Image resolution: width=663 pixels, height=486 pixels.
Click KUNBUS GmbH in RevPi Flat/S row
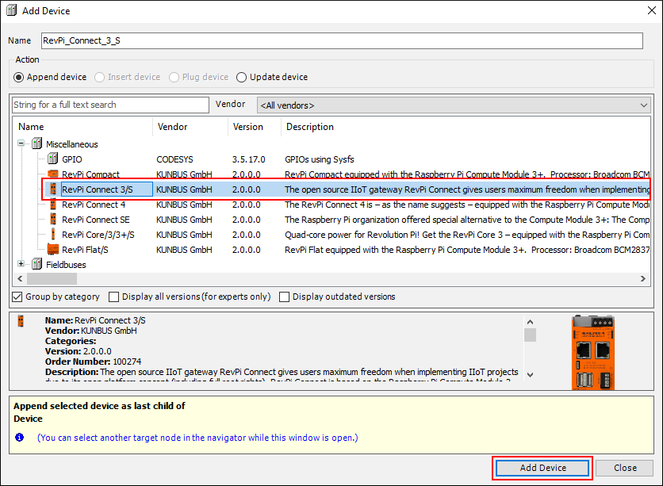184,250
